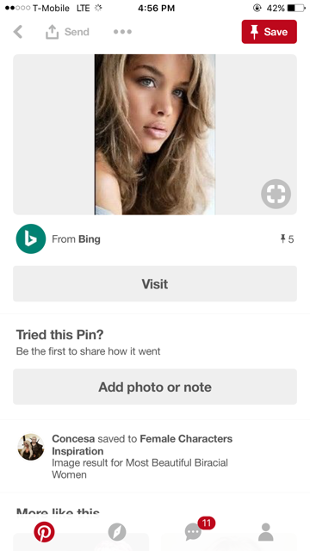The image size is (310, 551).
Task: Click Add photo or note
Action: click(155, 387)
